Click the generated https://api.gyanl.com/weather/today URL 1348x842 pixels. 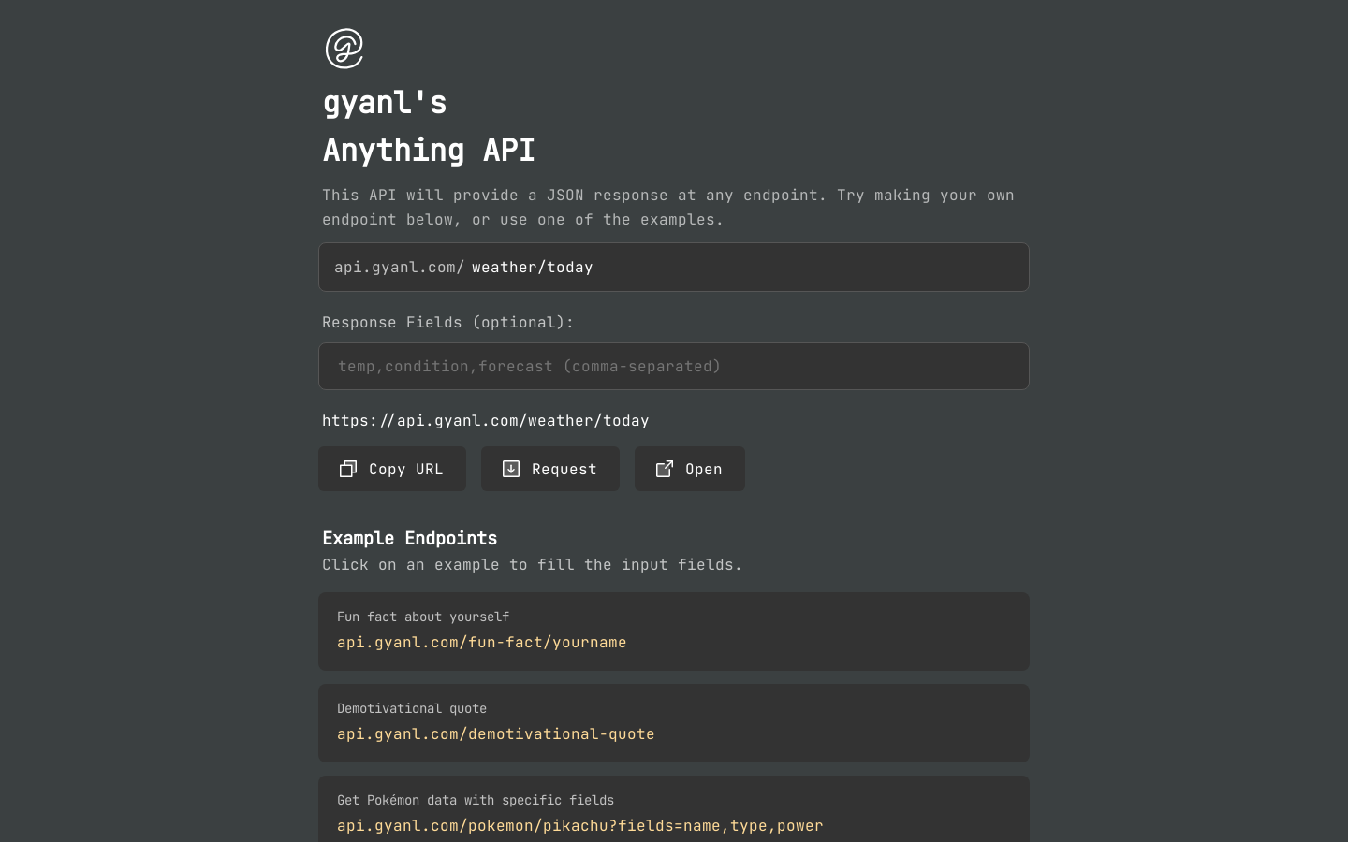tap(486, 421)
